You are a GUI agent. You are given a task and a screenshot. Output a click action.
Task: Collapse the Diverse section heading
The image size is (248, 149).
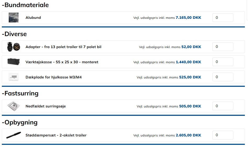[14, 34]
